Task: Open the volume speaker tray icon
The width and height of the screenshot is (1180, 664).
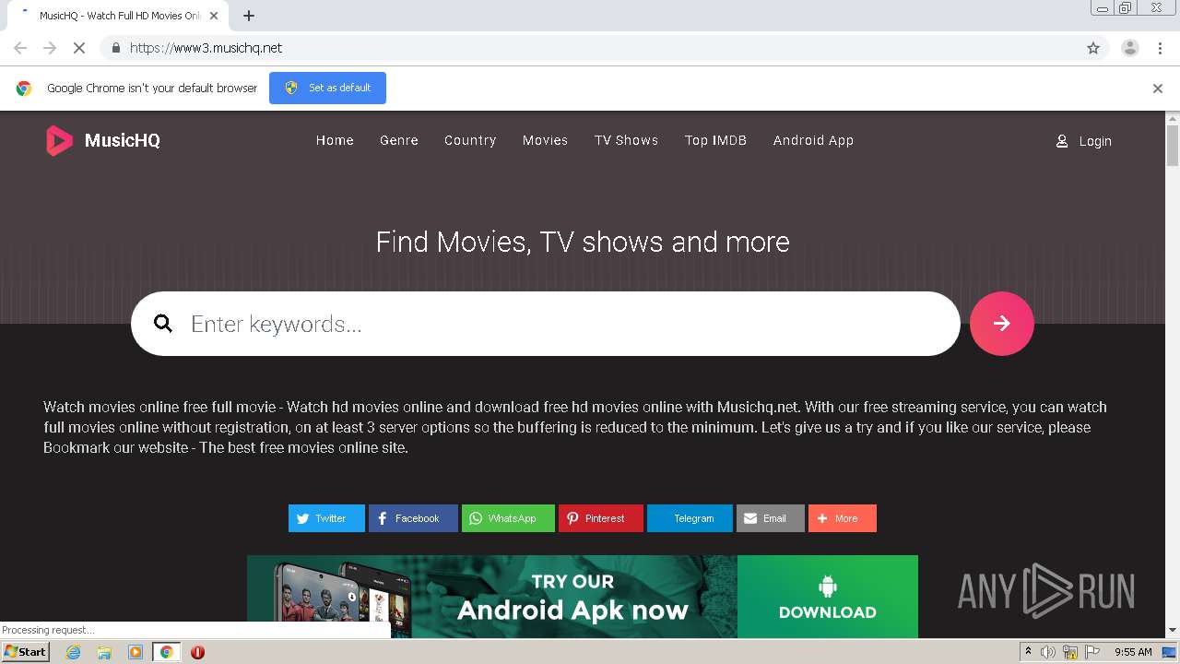Action: [x=1048, y=652]
